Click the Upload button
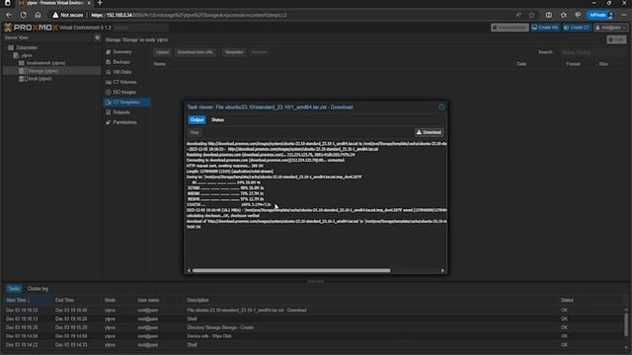Screen dimensions: 632x355 coord(162,52)
